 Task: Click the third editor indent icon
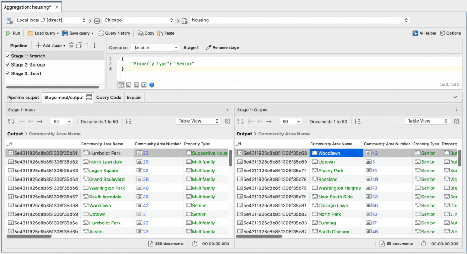136,85
